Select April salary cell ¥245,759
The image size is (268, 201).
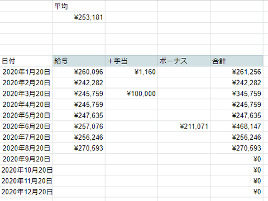79,105
